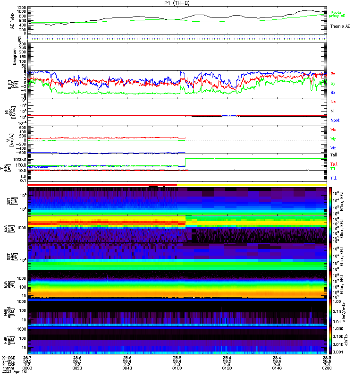Click the yellow mode status bar segment

pyautogui.click(x=252, y=185)
